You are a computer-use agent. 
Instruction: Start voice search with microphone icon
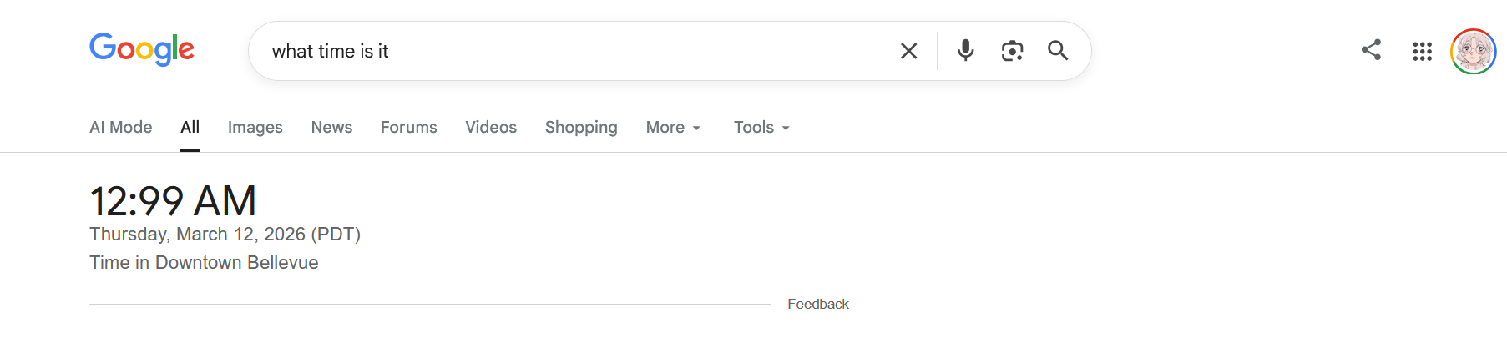click(965, 51)
